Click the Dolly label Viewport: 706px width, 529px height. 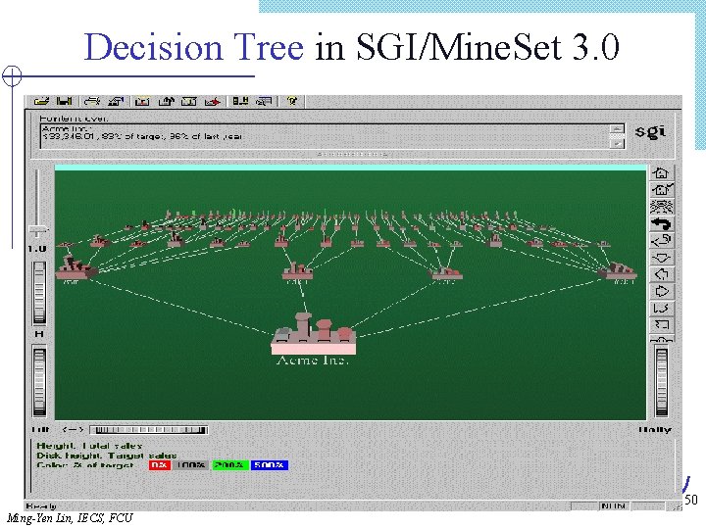(655, 430)
